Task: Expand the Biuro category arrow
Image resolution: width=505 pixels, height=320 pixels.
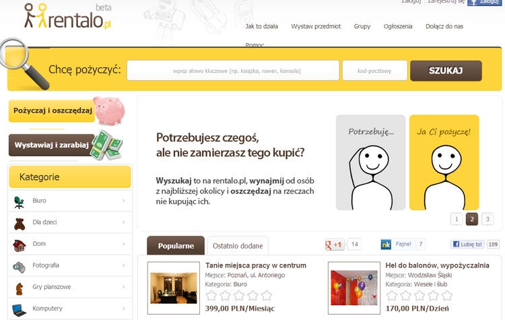Action: 123,201
